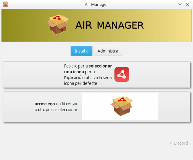The image size is (193, 160).
Task: Click the AIR MANAGER banner title text
Action: click(x=110, y=25)
